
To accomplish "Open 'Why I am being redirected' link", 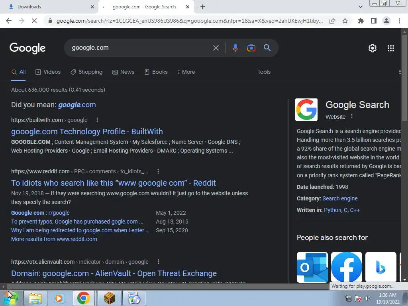I will pos(80,231).
